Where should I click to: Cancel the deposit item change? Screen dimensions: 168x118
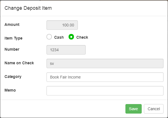click(x=154, y=109)
